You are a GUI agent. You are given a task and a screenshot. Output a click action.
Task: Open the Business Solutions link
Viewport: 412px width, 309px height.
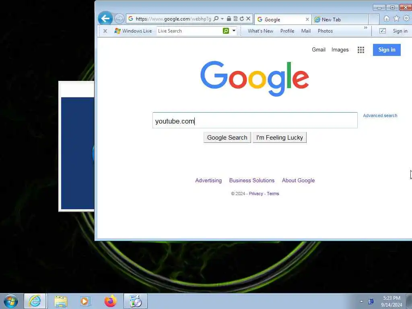[x=252, y=181]
